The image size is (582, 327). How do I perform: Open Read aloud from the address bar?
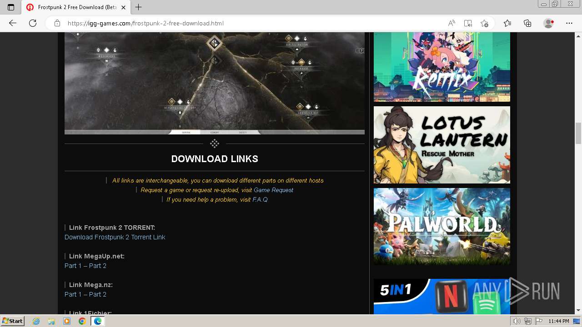(452, 23)
